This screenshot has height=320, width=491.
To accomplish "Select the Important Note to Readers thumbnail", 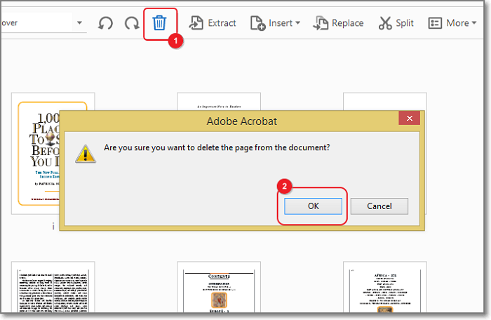I will 218,100.
